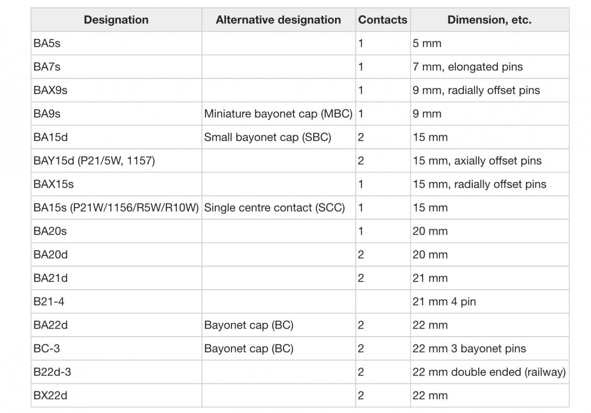This screenshot has width=591, height=413.
Task: Click Bayonet cap (BC) in BC-3 row
Action: [x=249, y=349]
